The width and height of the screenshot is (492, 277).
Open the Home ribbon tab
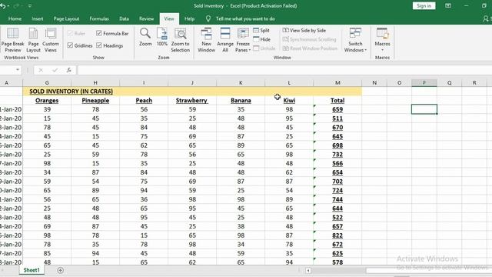(x=15, y=18)
